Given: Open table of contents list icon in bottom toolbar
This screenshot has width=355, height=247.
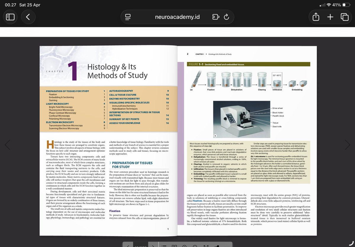Looking at the screenshot, I should pos(164,246).
